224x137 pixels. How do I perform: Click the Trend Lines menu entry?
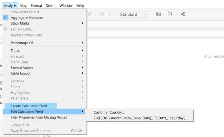[44, 62]
